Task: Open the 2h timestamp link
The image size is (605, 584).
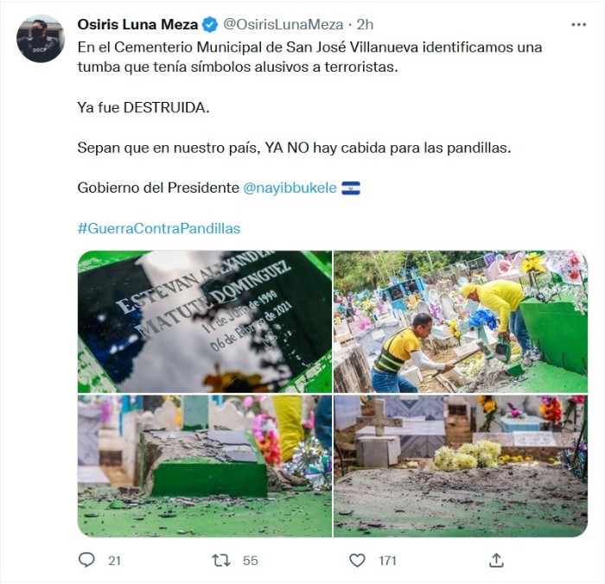Action: [x=365, y=25]
